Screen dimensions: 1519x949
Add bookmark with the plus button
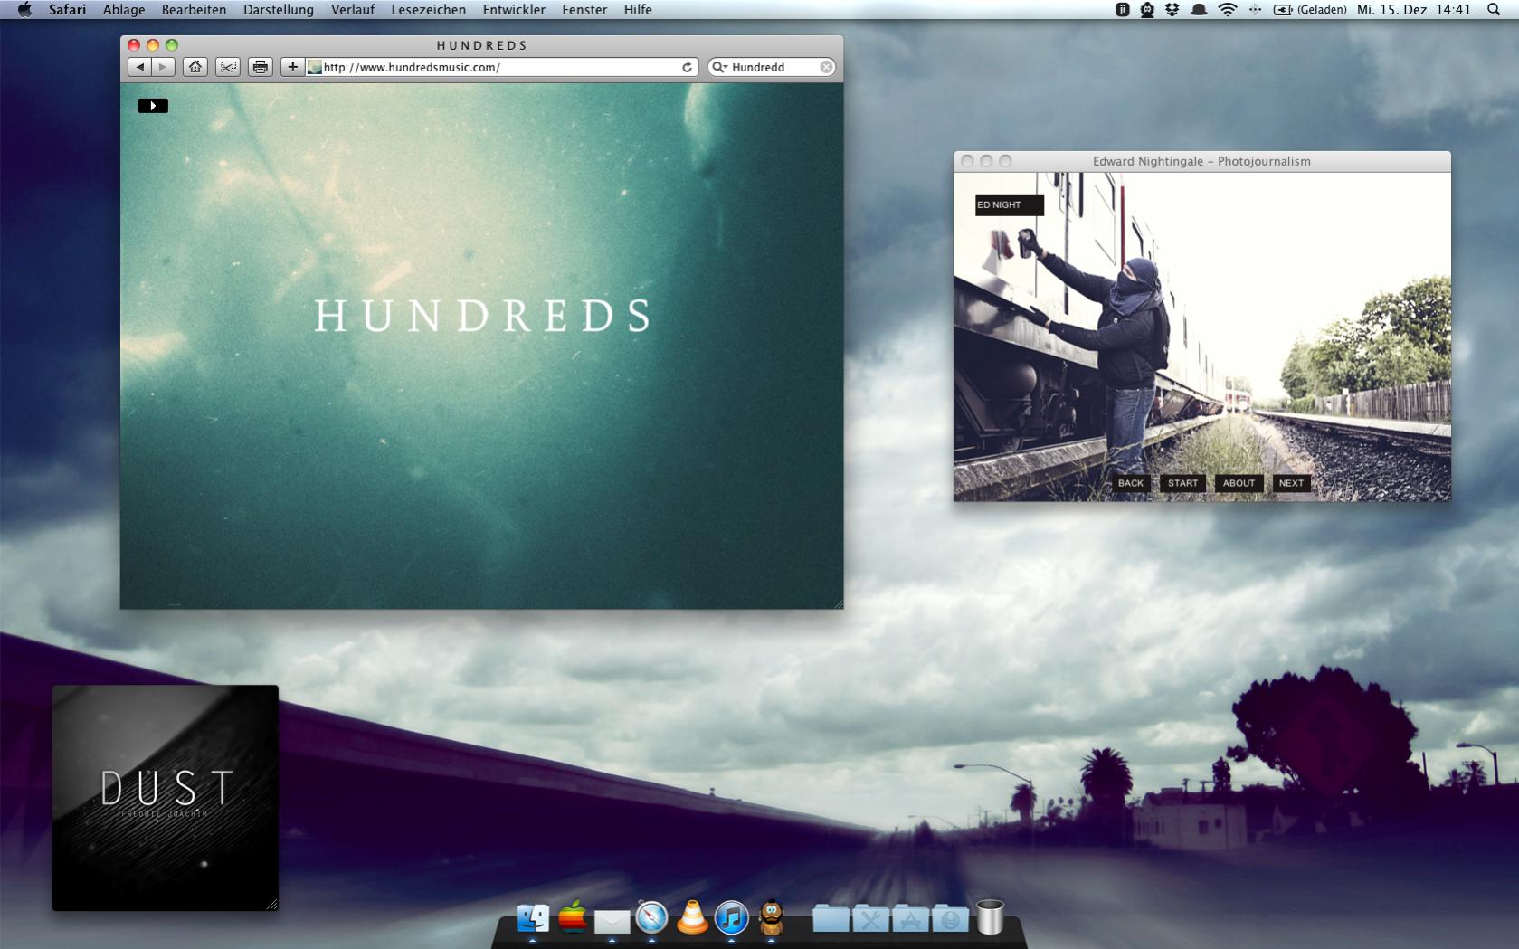pos(292,67)
